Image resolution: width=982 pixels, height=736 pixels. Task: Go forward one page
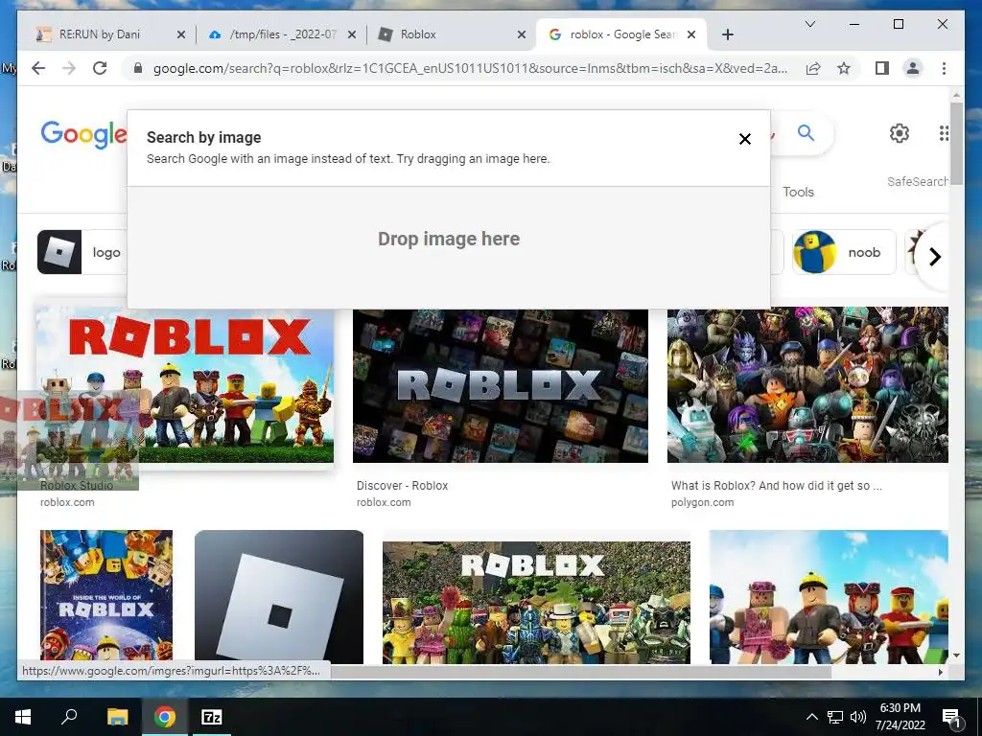(x=69, y=68)
